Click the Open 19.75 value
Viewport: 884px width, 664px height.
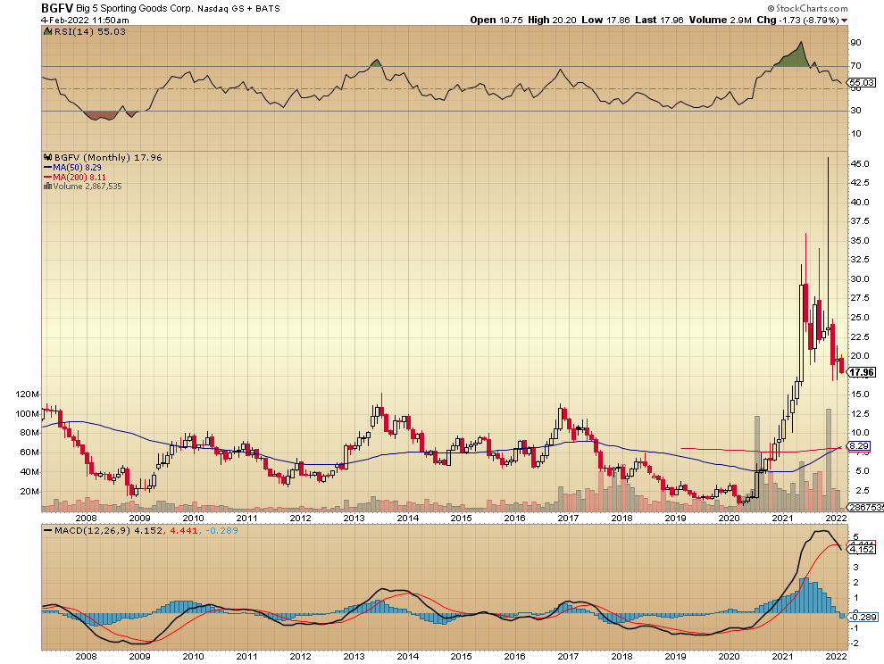497,20
